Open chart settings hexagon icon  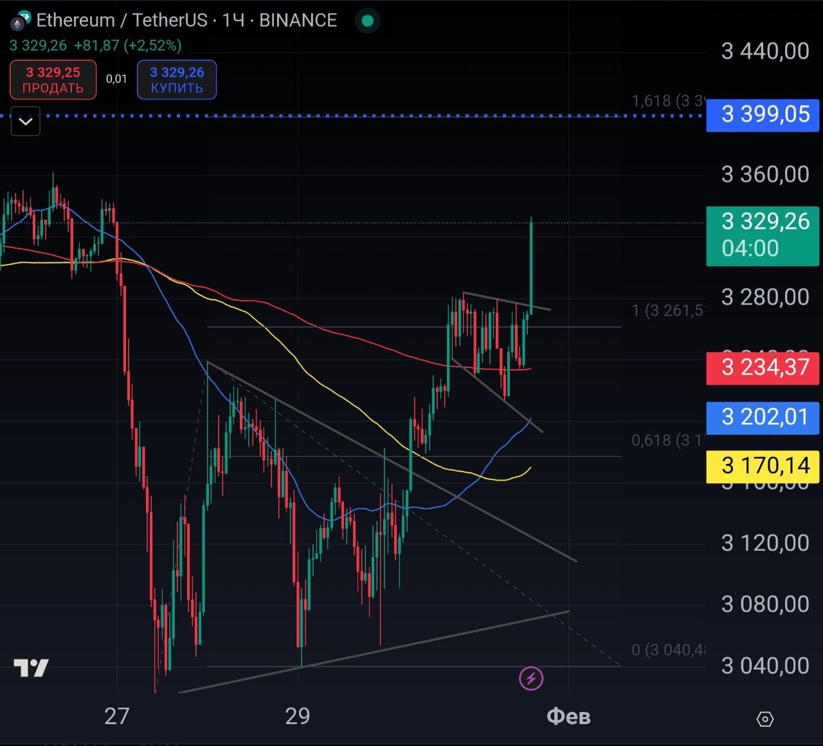[765, 719]
